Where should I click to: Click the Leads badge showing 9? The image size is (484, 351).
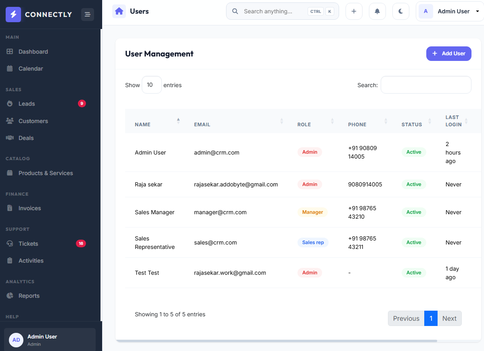coord(82,104)
